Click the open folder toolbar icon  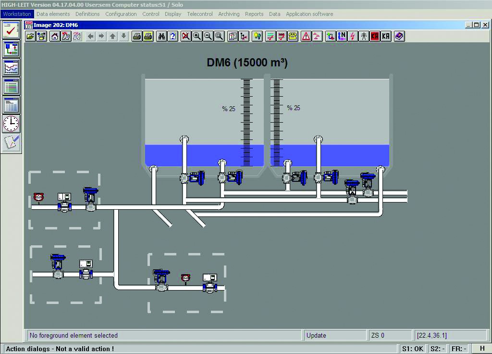point(30,36)
